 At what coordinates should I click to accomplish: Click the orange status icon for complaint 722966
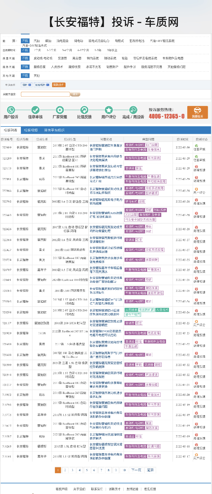pos(196,189)
